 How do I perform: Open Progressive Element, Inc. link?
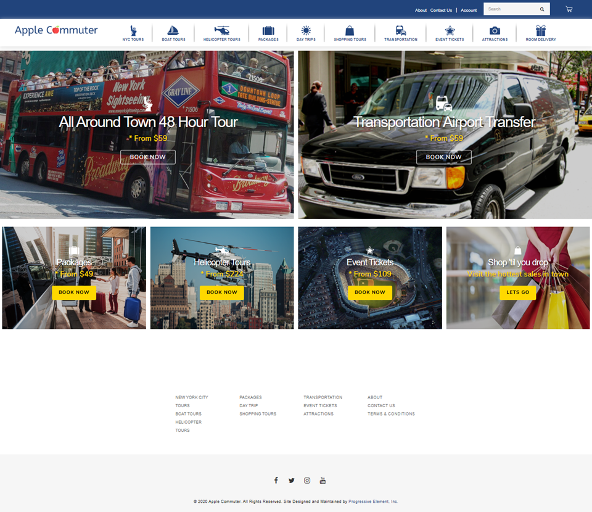click(373, 502)
